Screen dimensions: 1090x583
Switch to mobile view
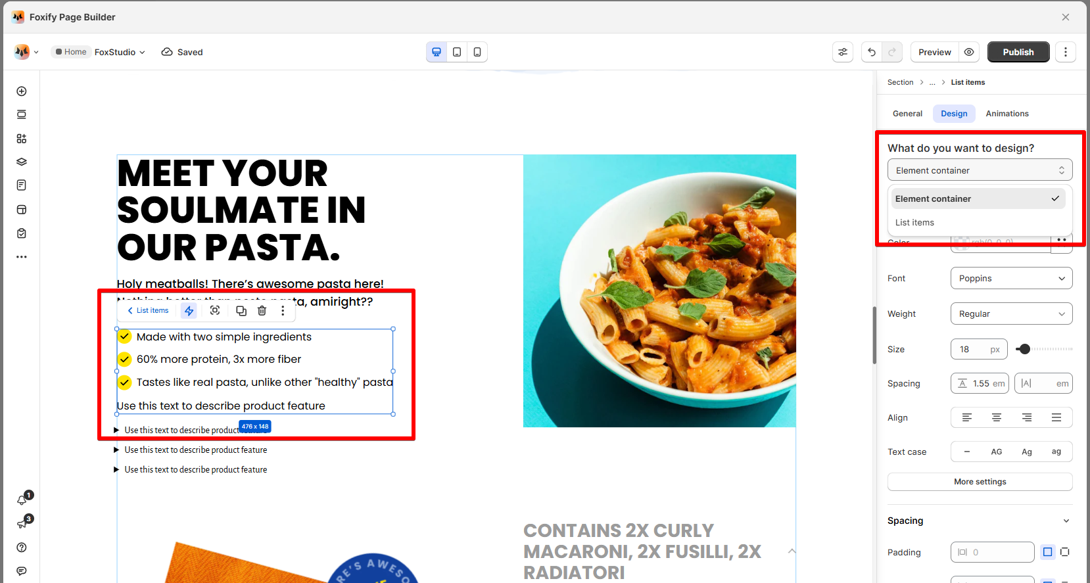tap(477, 52)
